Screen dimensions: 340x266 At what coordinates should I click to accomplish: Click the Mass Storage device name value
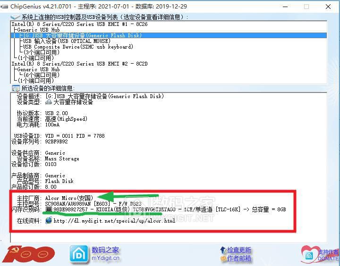tap(62, 158)
